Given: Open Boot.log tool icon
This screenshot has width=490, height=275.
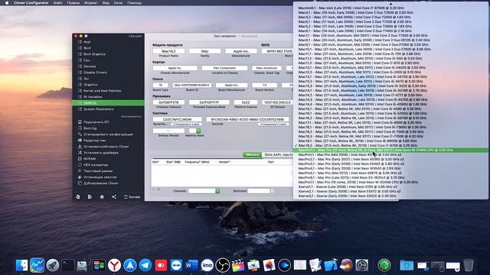Looking at the screenshot, I should coord(80,128).
